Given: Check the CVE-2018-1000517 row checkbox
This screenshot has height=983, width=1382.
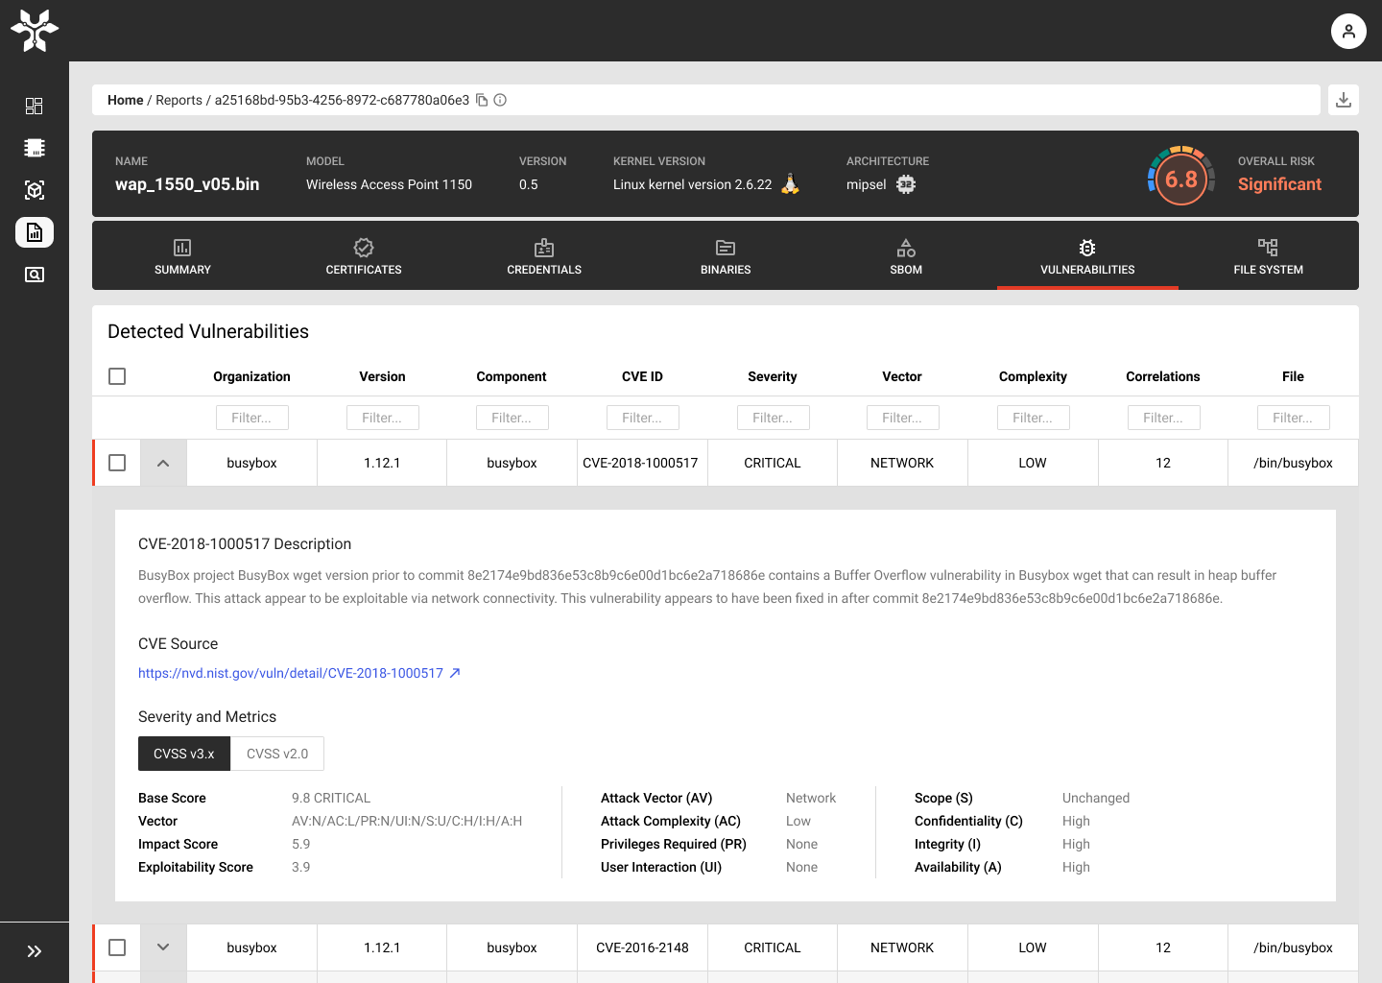Looking at the screenshot, I should tap(117, 463).
